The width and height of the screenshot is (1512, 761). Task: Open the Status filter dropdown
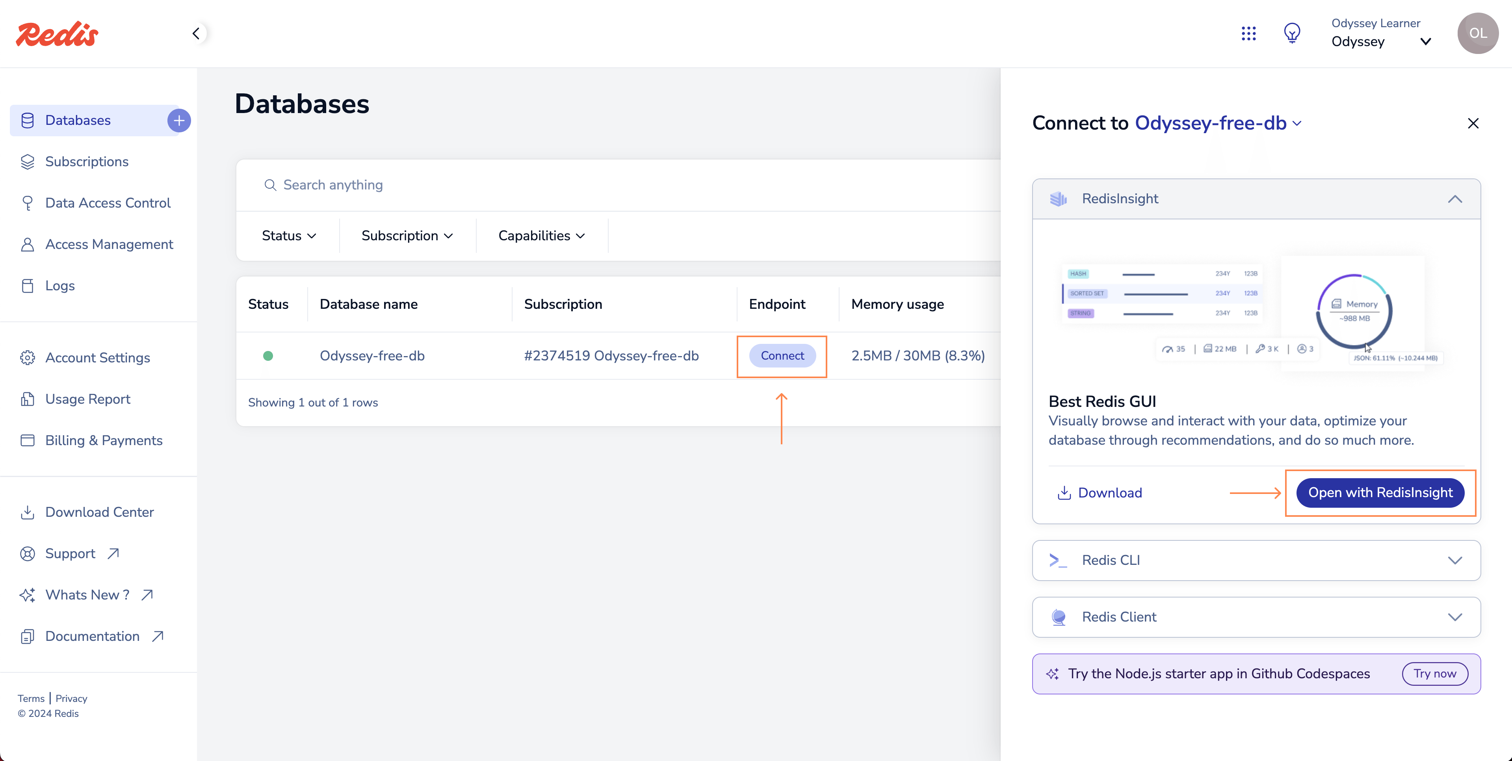click(x=289, y=235)
